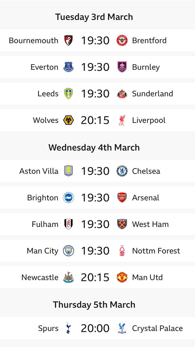
Task: Select the Everton crest icon
Action: point(68,67)
